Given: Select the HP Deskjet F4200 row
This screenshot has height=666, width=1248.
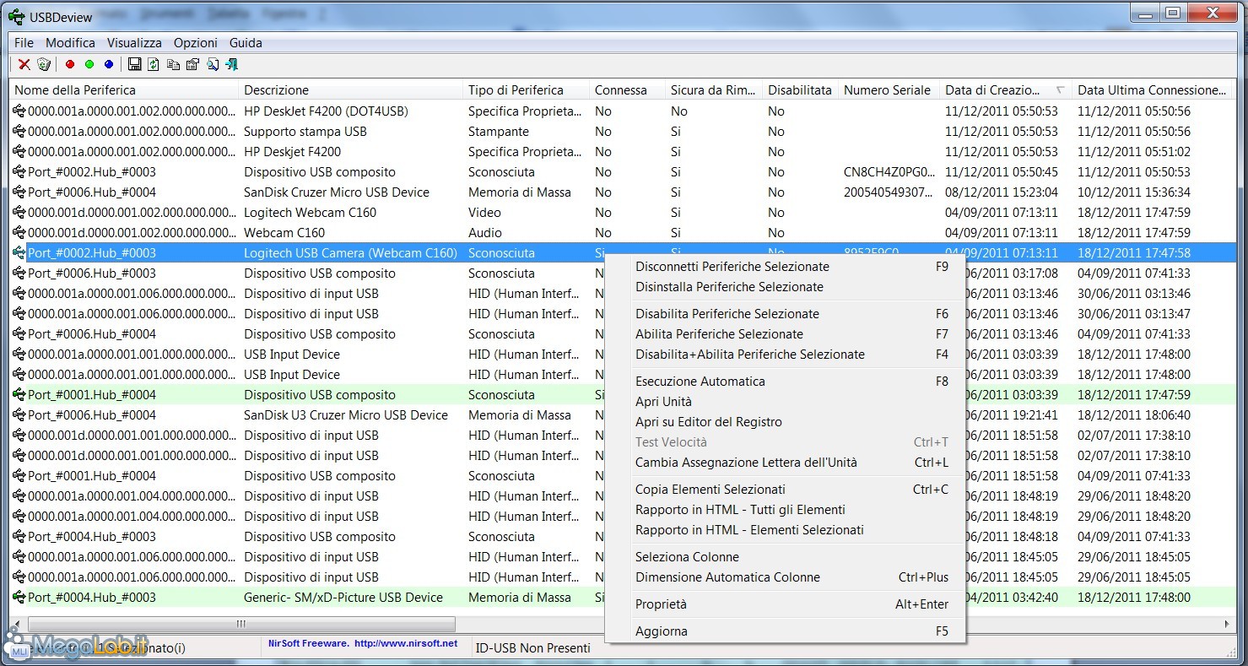Looking at the screenshot, I should click(x=623, y=152).
